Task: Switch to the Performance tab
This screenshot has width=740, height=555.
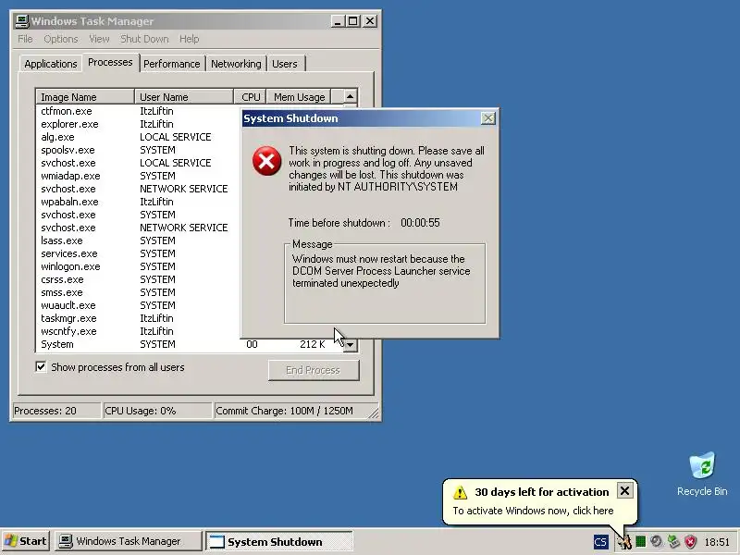Action: pyautogui.click(x=172, y=64)
